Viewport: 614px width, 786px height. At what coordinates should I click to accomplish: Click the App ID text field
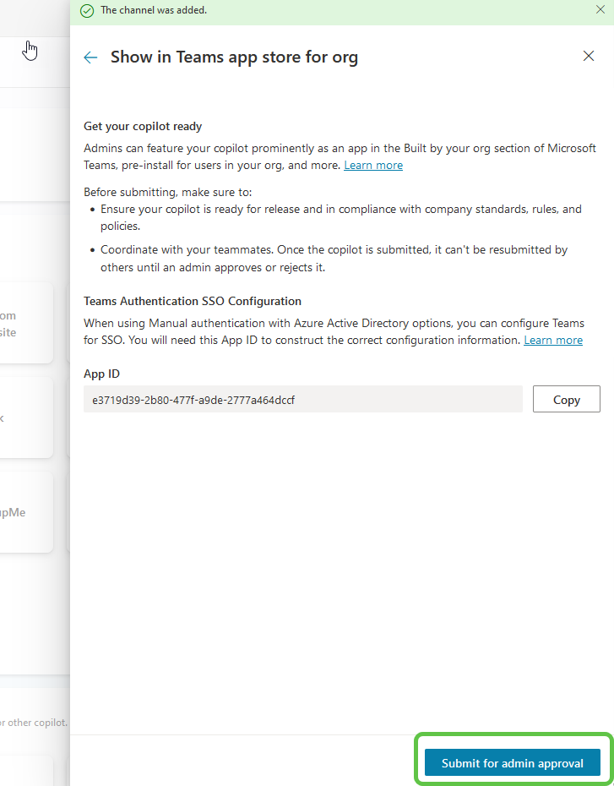[302, 400]
